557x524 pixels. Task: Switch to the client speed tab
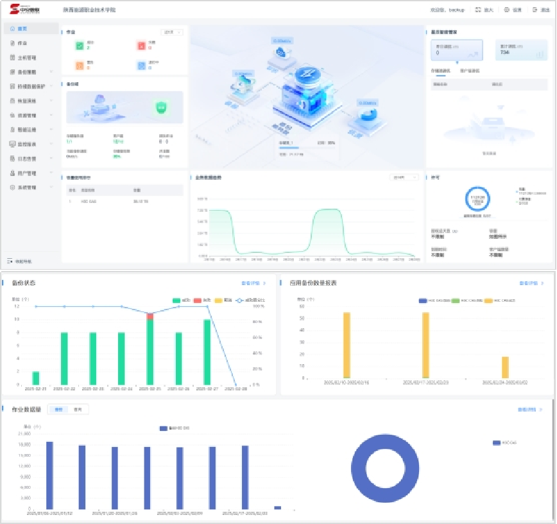point(470,70)
